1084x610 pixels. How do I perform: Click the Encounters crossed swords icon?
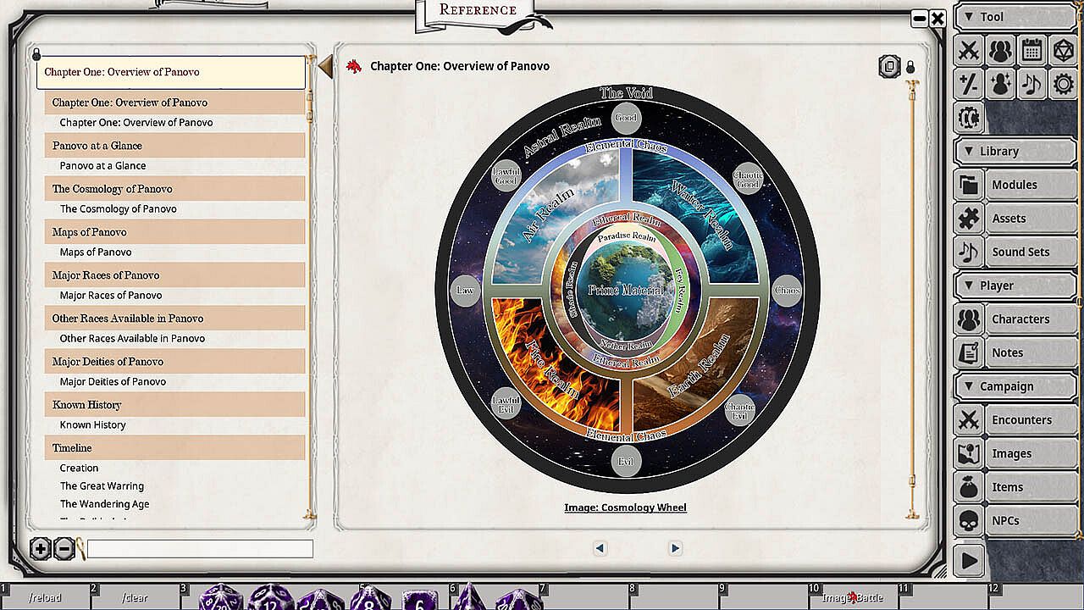point(969,420)
